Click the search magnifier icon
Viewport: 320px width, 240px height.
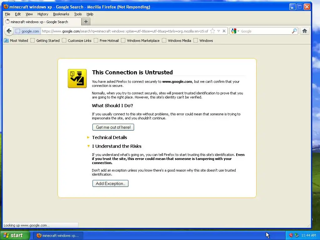coord(294,31)
